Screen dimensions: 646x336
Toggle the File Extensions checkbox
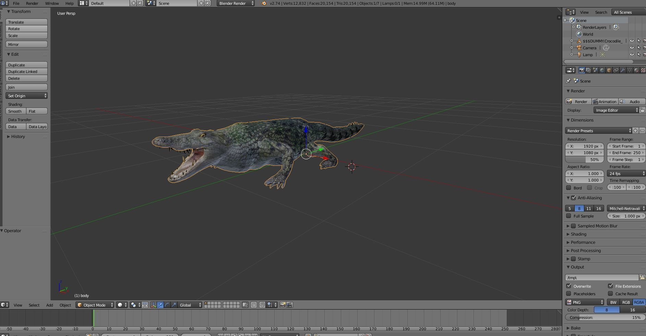click(610, 286)
